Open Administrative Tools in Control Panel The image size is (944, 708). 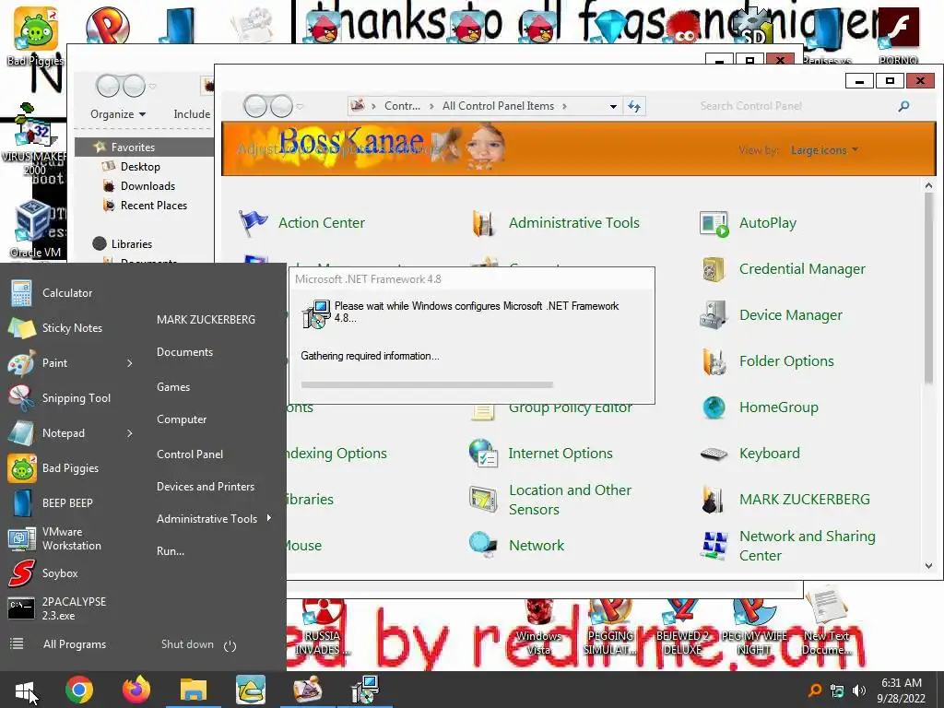coord(556,223)
